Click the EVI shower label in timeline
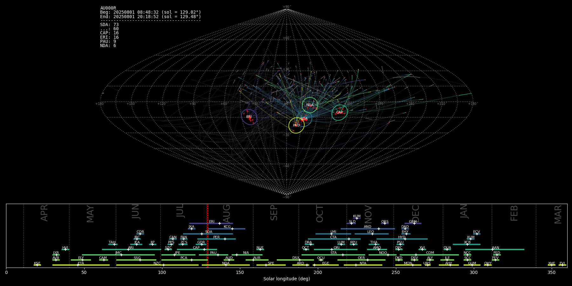Image resolution: width=572 pixels, height=286 pixels. (562, 263)
